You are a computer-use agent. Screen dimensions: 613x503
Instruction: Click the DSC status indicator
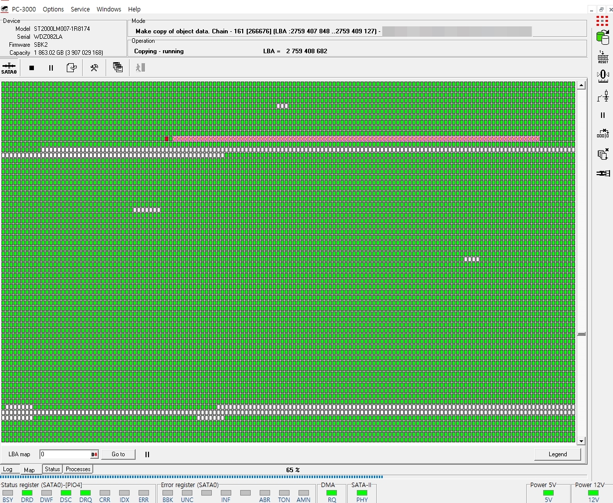66,493
